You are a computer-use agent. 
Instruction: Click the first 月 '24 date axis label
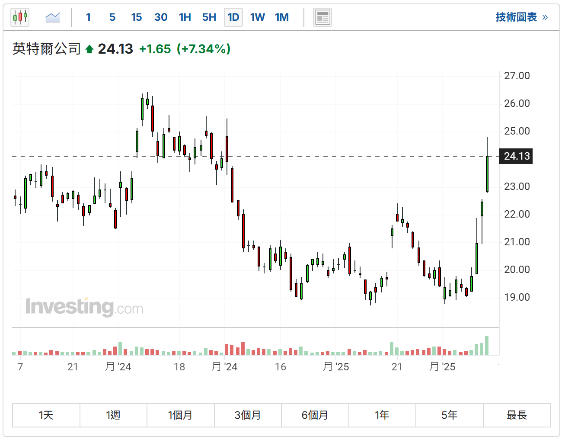118,367
